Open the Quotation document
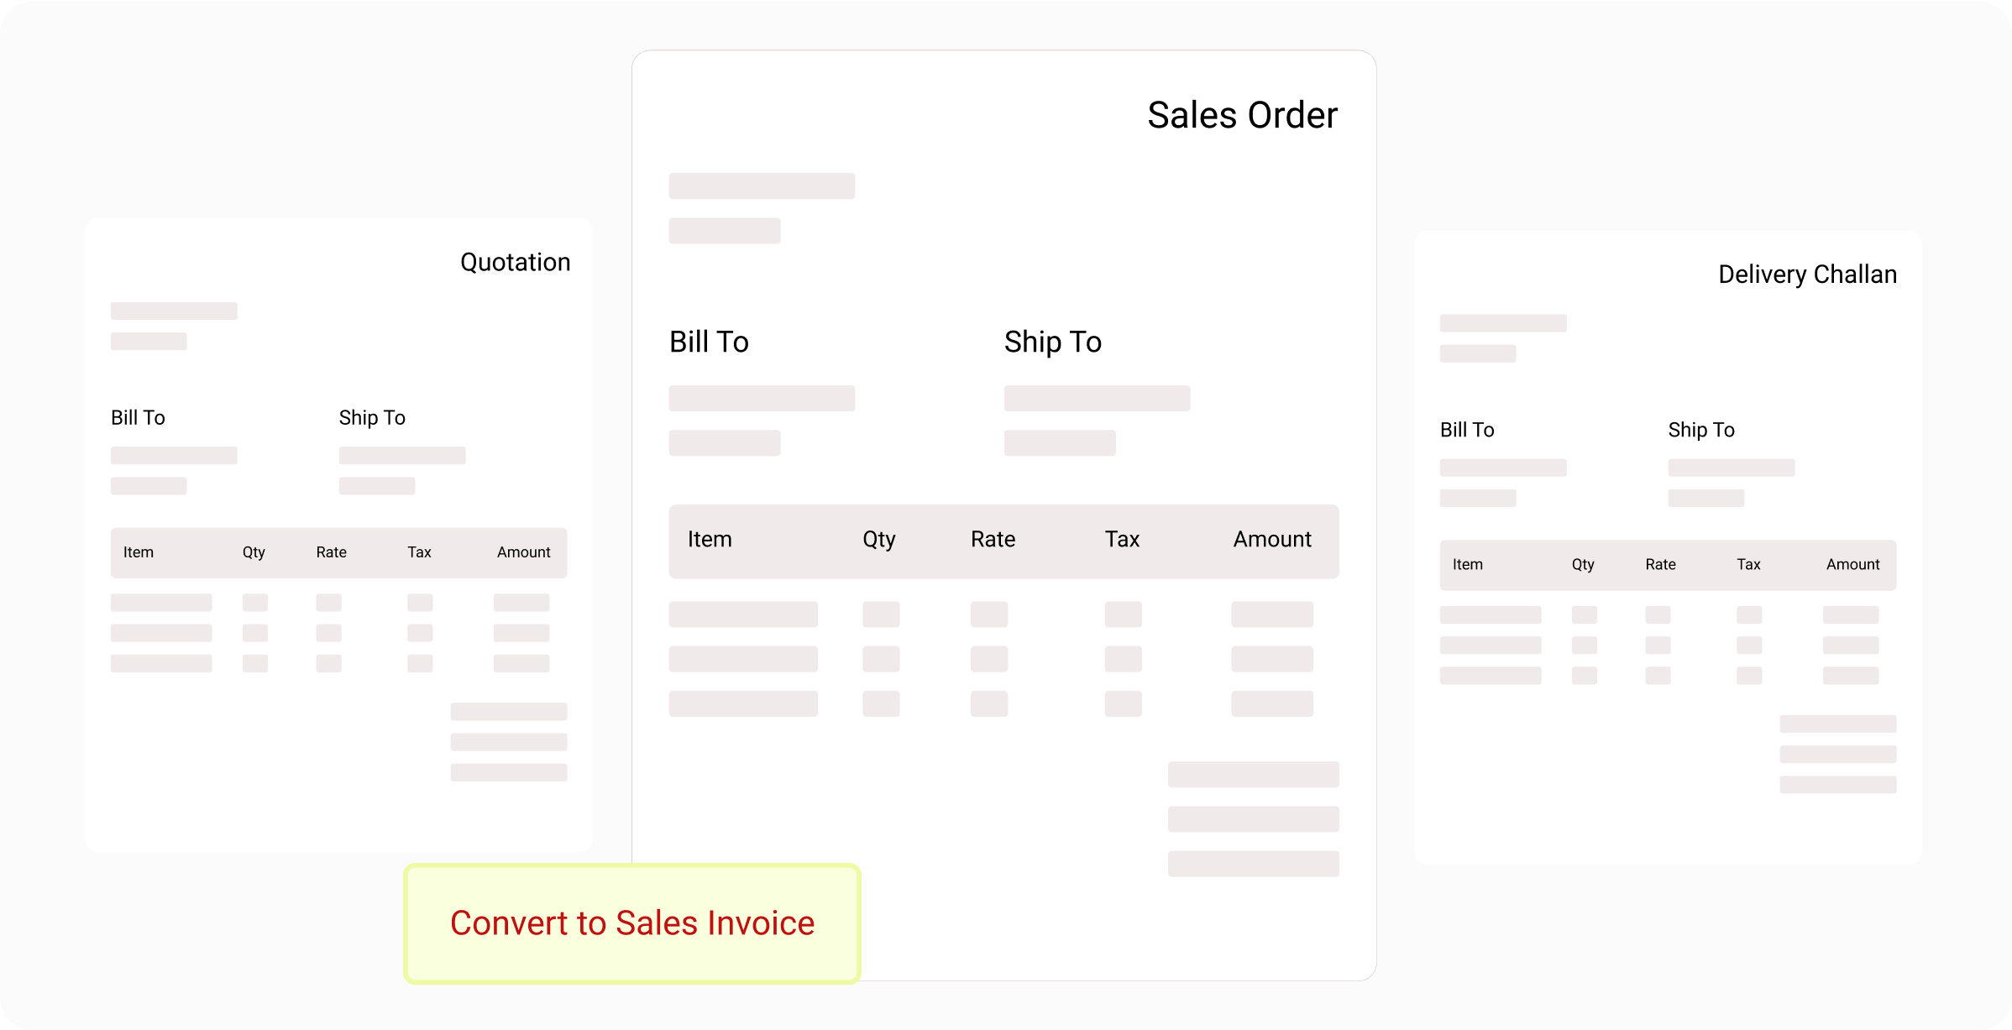 (516, 261)
